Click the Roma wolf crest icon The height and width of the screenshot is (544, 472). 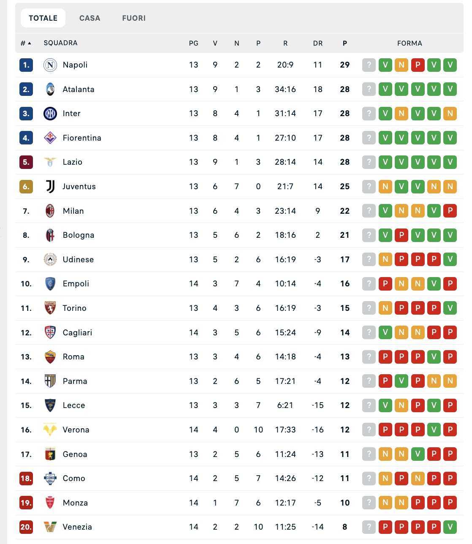tap(50, 357)
